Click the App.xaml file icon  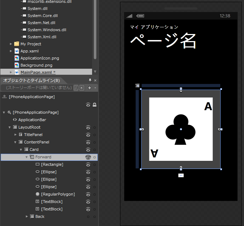17,51
